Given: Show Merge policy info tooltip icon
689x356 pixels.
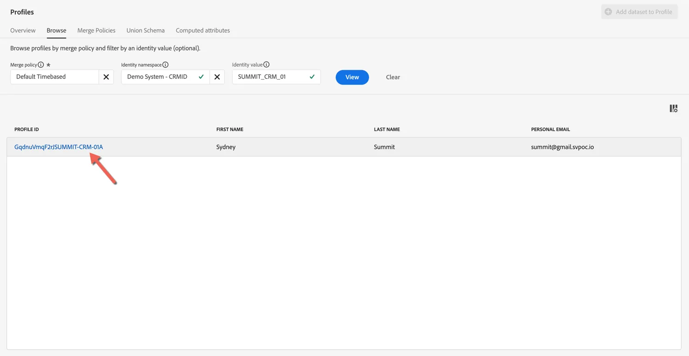Looking at the screenshot, I should (x=41, y=65).
